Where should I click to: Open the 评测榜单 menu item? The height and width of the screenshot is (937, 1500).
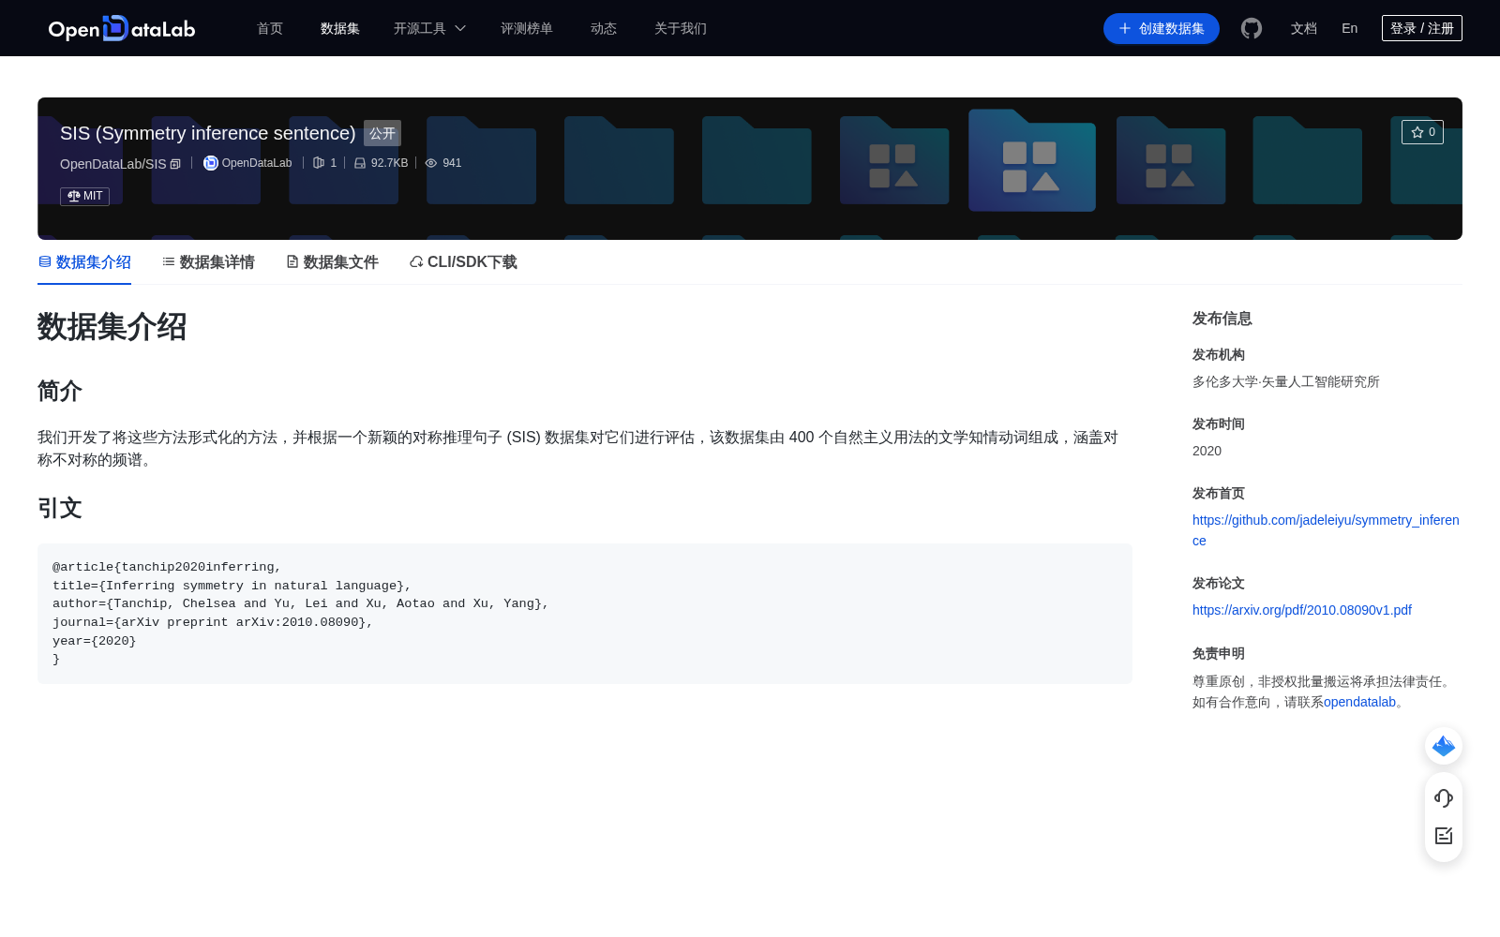pyautogui.click(x=527, y=28)
